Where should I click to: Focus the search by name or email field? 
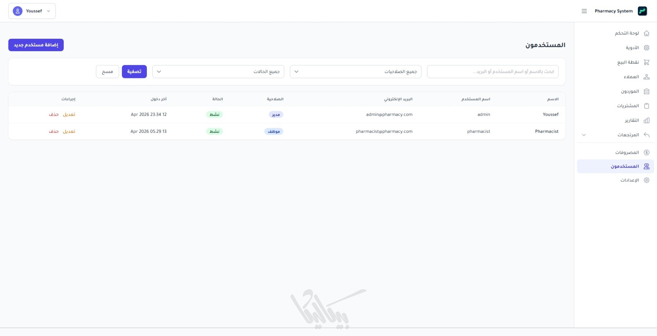(x=492, y=72)
